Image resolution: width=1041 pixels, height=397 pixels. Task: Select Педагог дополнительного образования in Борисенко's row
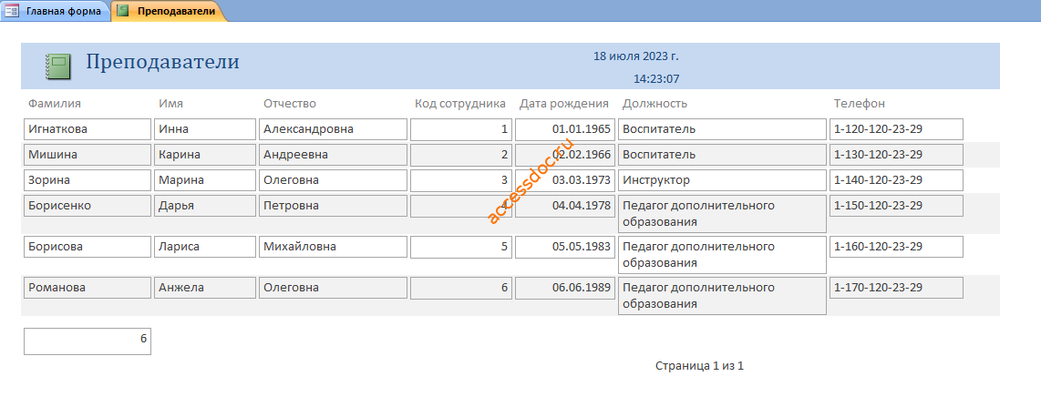722,213
